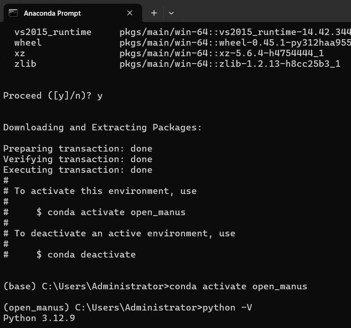Screen dimensions: 351x328
Task: Click the "$ conda activate open_manus" hint line
Action: coord(111,212)
